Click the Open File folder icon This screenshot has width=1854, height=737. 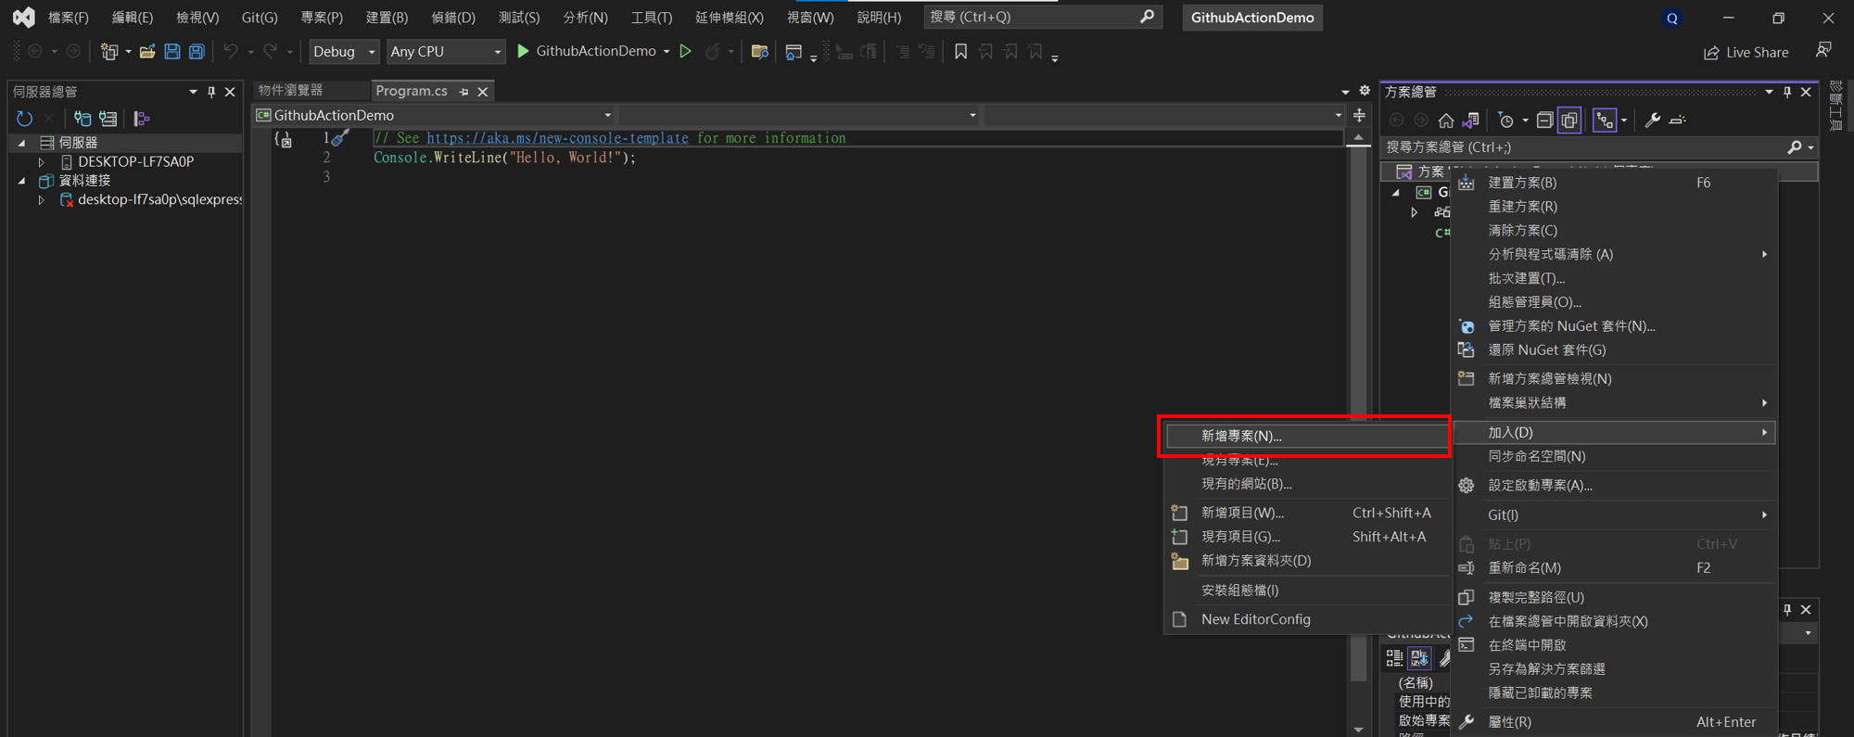(x=147, y=52)
